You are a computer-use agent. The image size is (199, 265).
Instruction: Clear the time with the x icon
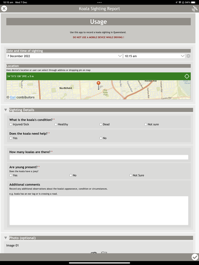(188, 56)
